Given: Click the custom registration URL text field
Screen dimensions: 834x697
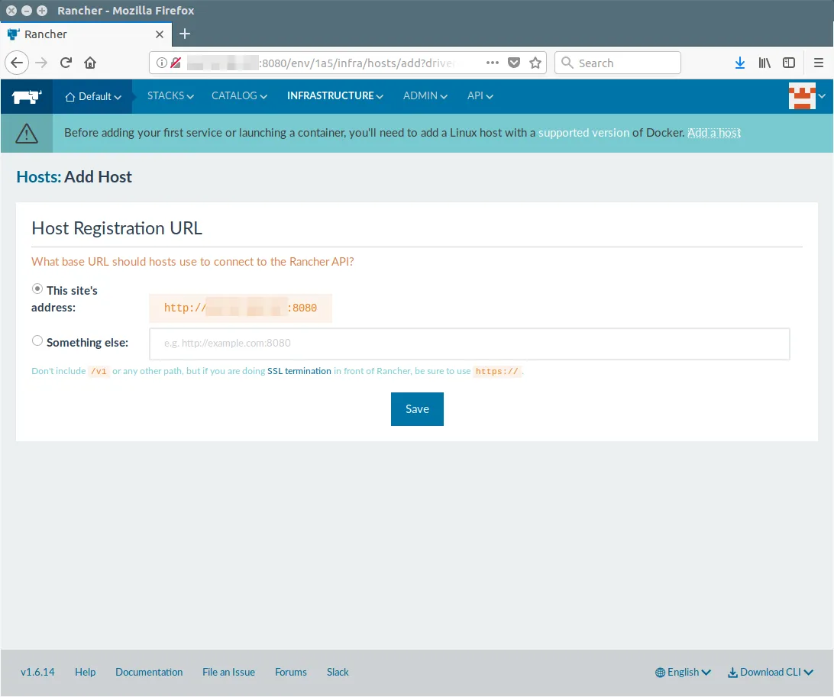Looking at the screenshot, I should click(x=469, y=344).
